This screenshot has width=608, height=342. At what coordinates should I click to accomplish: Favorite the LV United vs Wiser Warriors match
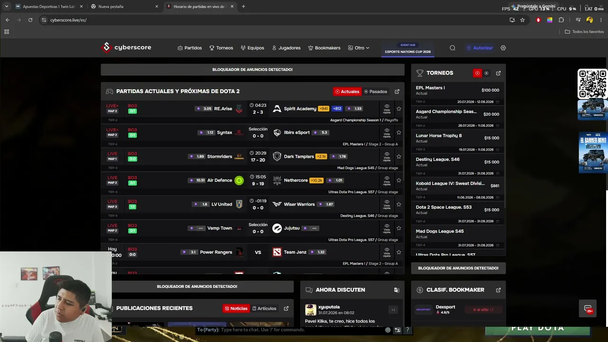(x=399, y=204)
